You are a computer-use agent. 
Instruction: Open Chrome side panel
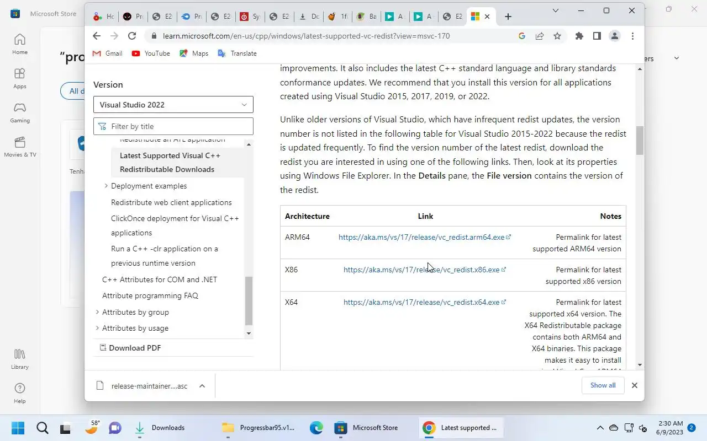coord(597,36)
